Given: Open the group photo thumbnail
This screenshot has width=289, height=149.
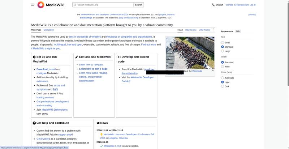Looking at the screenshot, I should click(x=190, y=53).
